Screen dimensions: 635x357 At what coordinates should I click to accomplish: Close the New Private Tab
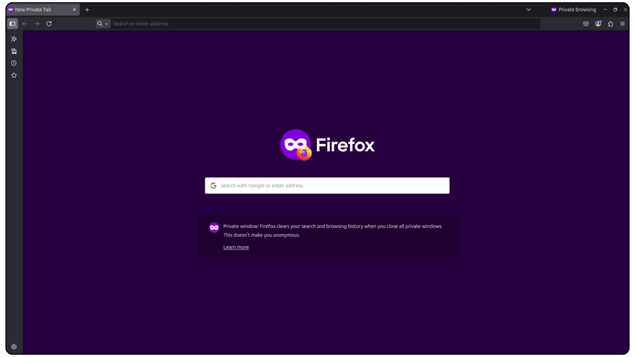click(74, 9)
